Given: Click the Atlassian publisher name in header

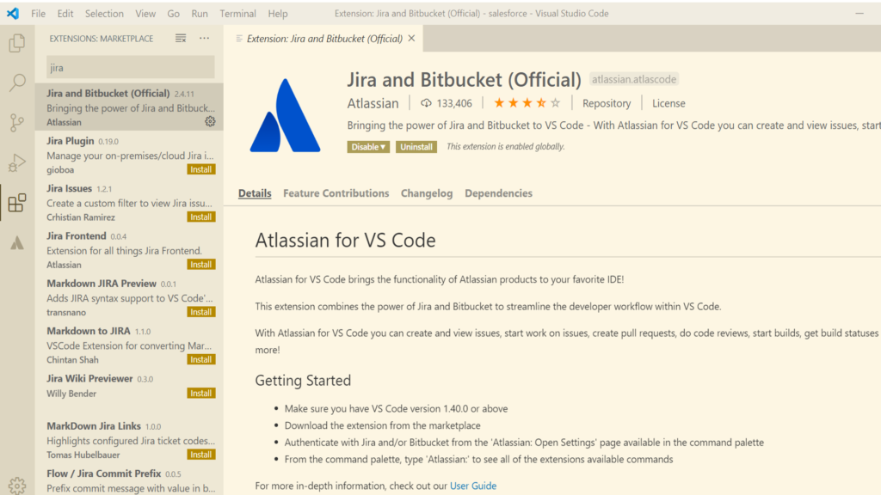Looking at the screenshot, I should 373,103.
